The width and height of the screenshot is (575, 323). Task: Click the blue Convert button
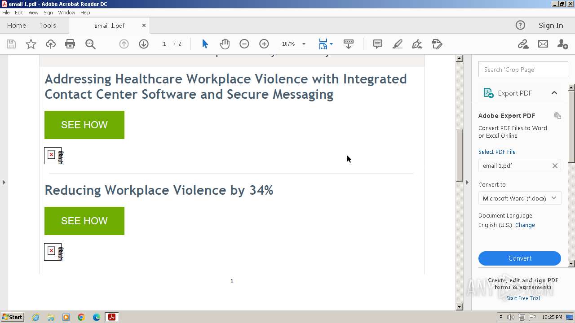click(x=520, y=258)
